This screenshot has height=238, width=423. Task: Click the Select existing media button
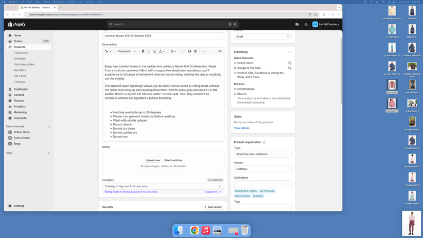coord(173,160)
